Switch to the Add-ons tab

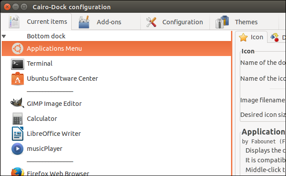pyautogui.click(x=106, y=22)
